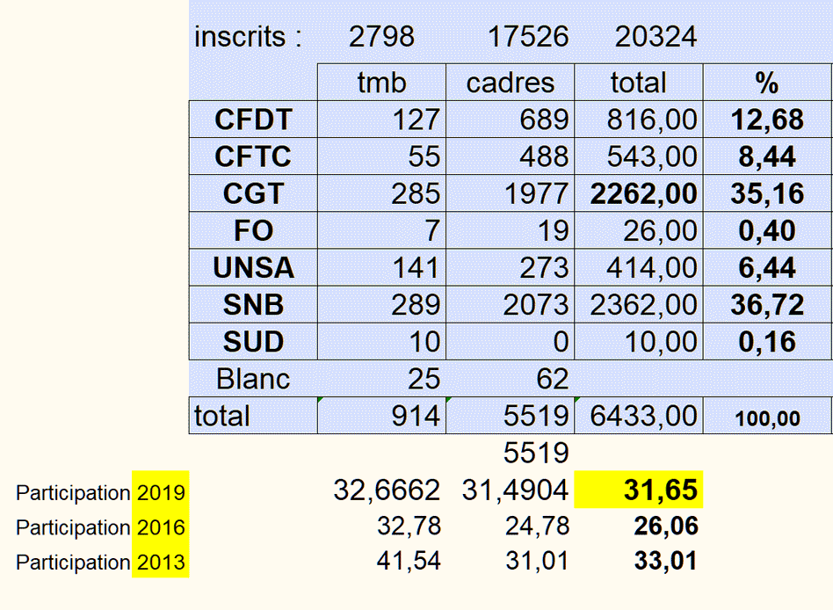Click the "tmb" column header cell

[381, 83]
